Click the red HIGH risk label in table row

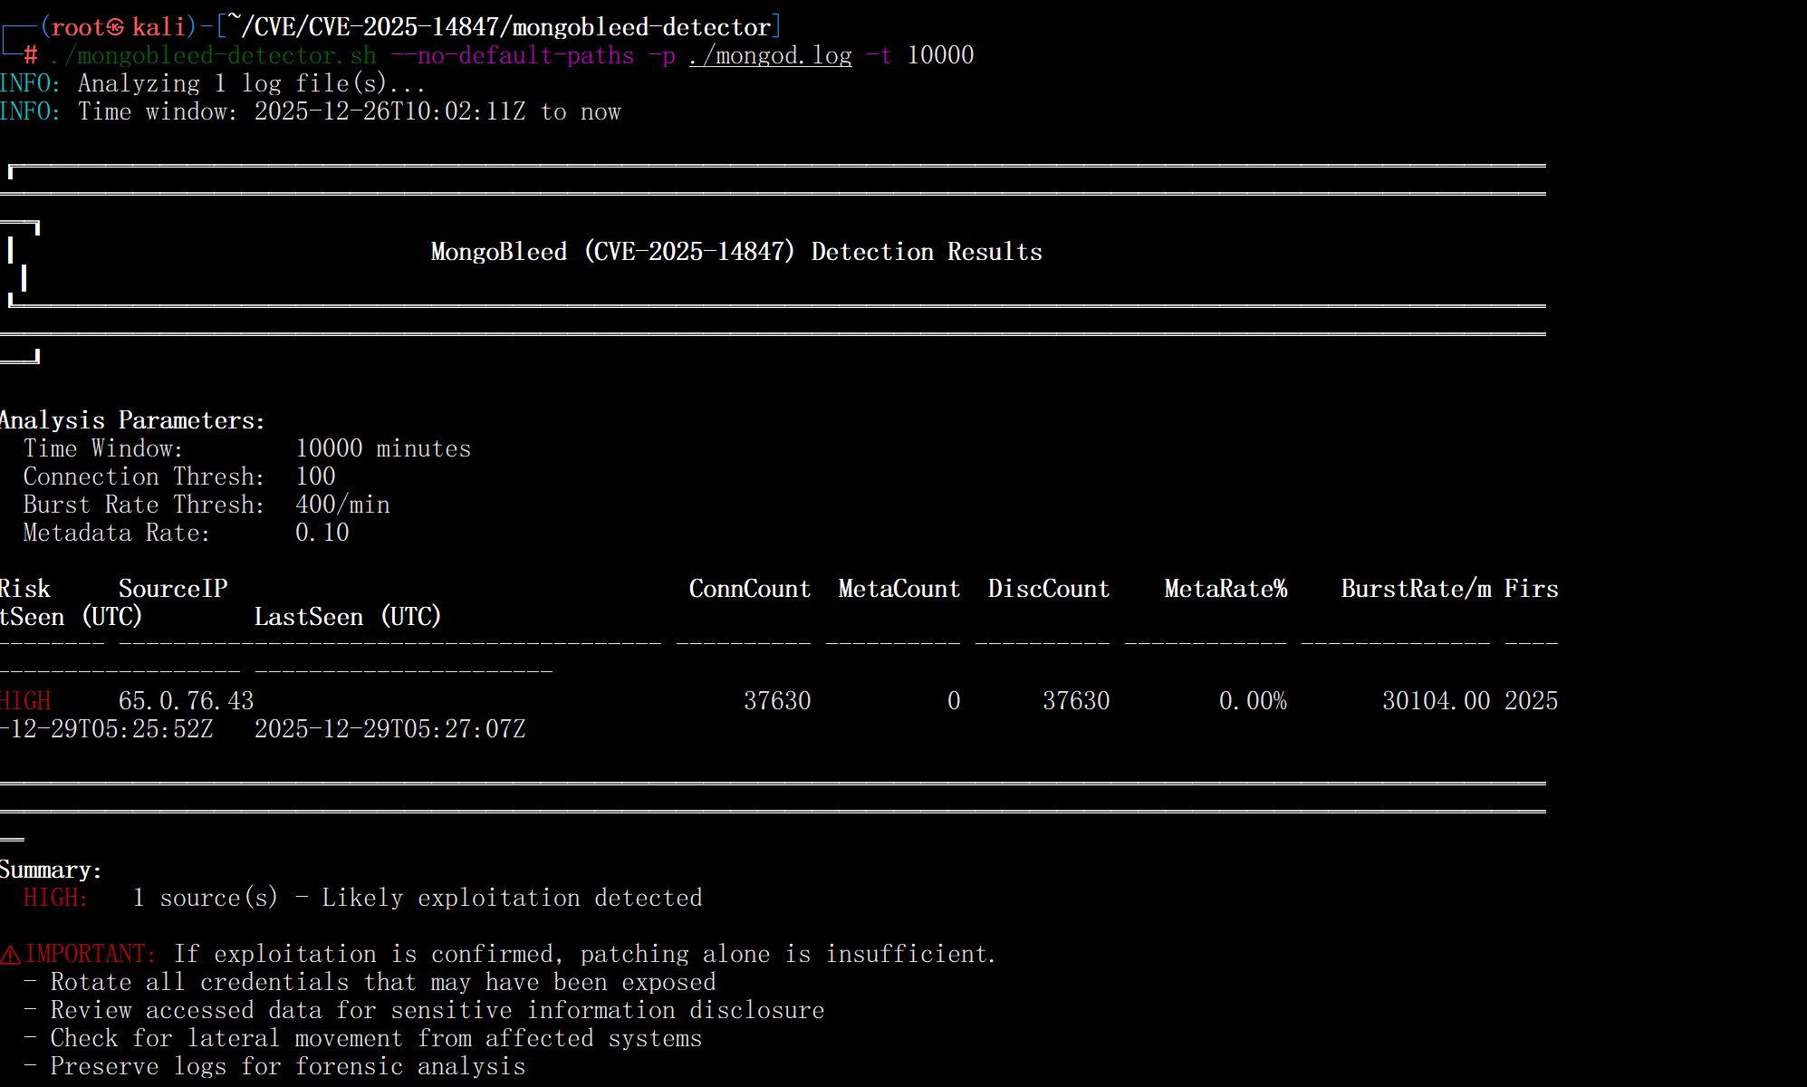[25, 701]
